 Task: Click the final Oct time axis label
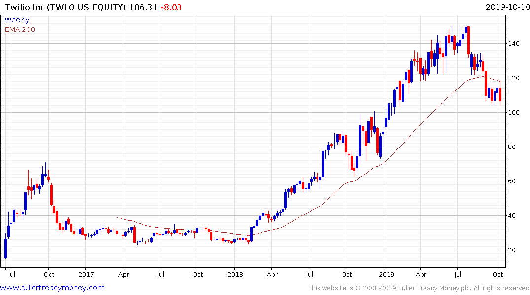click(497, 274)
